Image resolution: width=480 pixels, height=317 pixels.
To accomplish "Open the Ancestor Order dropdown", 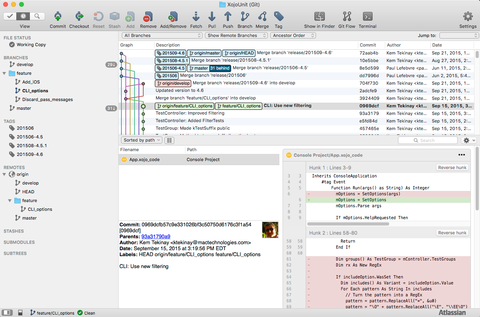I will pyautogui.click(x=293, y=35).
